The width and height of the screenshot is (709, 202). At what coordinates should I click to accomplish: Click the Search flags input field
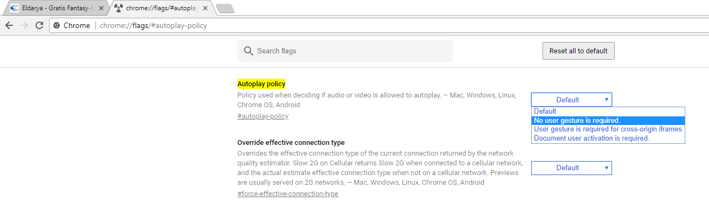[345, 51]
